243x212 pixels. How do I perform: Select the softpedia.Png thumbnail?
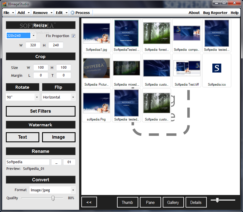pos(96,105)
